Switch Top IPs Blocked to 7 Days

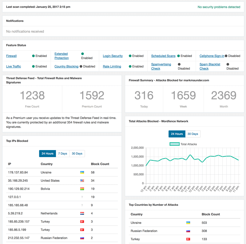(62, 153)
